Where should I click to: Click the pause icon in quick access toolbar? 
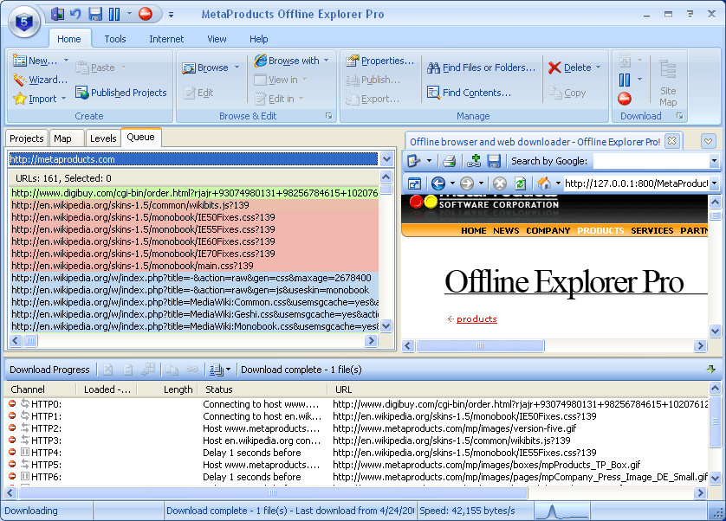pos(114,14)
